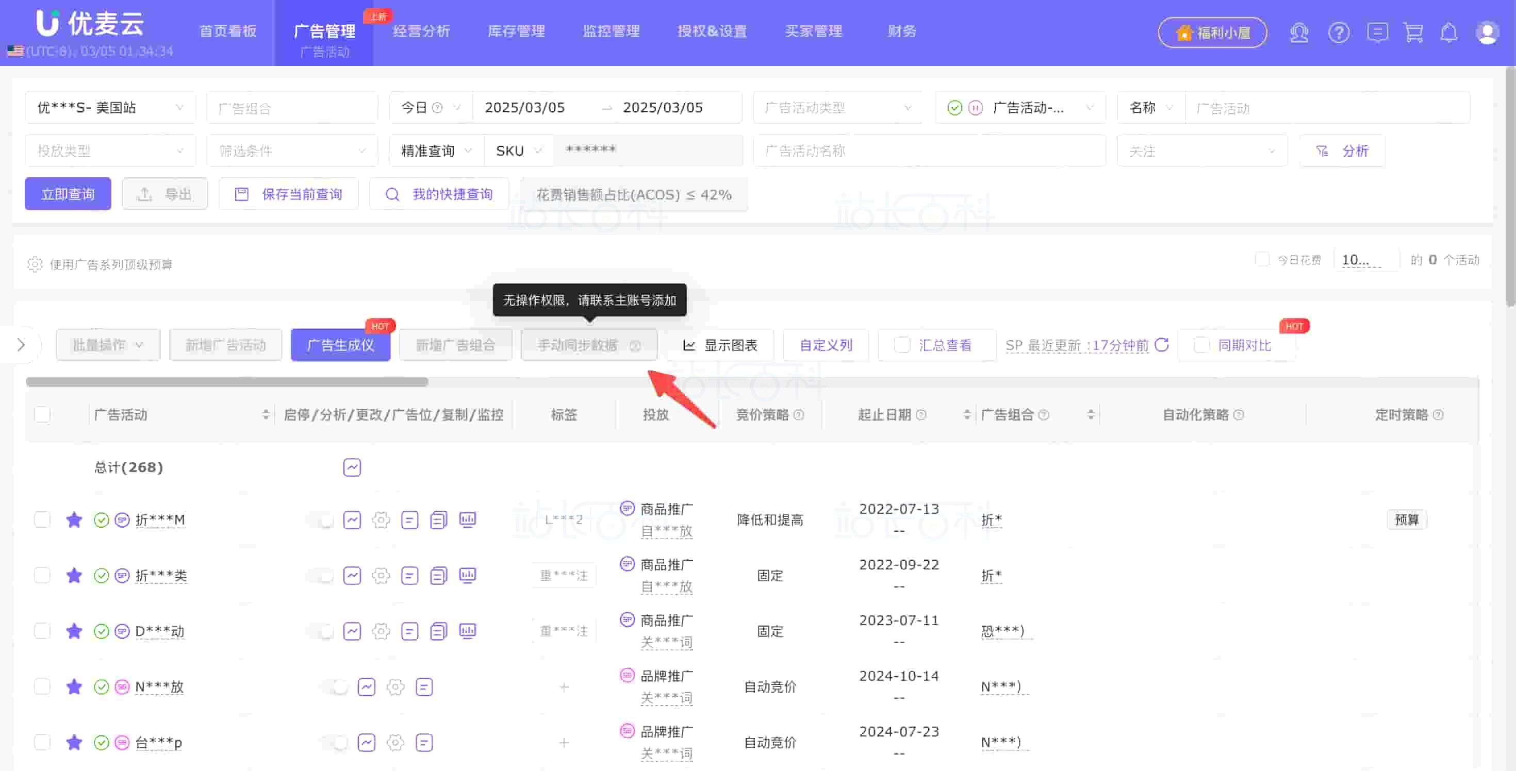1516x771 pixels.
Task: Open the shopping cart icon
Action: (x=1413, y=33)
